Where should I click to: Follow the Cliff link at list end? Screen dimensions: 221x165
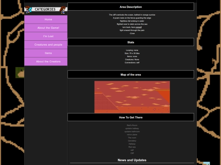(x=132, y=153)
